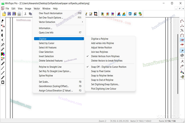Enable the Digitise a Polyline mode

coord(100,39)
